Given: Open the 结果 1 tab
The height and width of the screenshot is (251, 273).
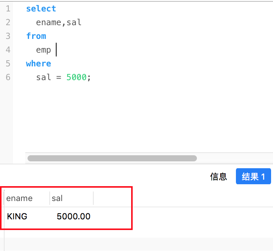Looking at the screenshot, I should click(253, 176).
